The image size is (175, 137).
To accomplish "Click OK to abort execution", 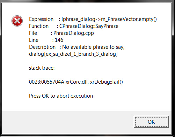I will pyautogui.click(x=151, y=122).
